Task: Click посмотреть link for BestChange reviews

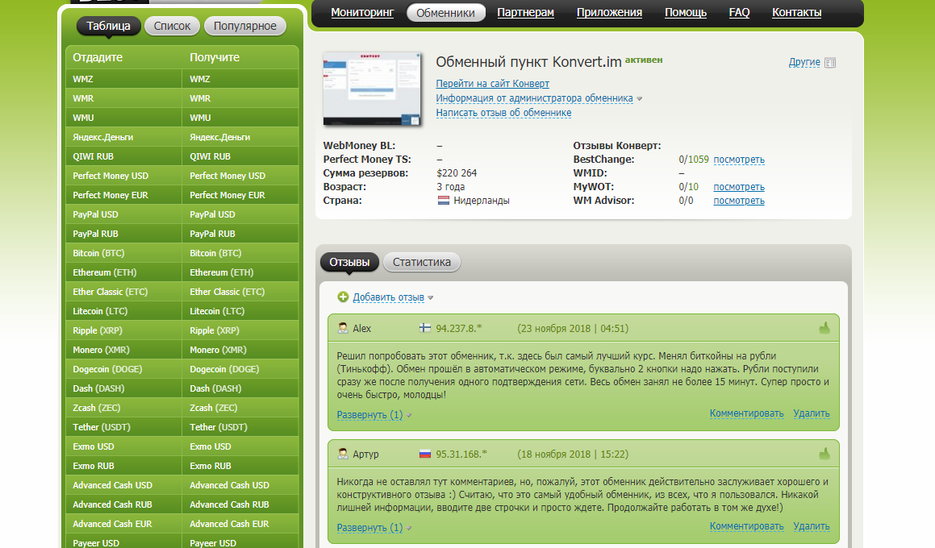Action: coord(738,160)
